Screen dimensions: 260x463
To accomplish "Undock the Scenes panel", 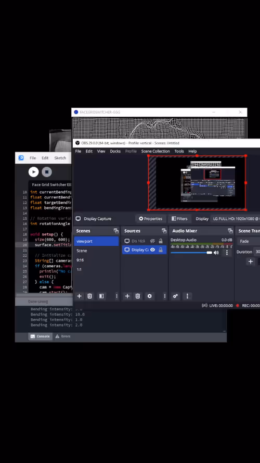I will pyautogui.click(x=116, y=231).
